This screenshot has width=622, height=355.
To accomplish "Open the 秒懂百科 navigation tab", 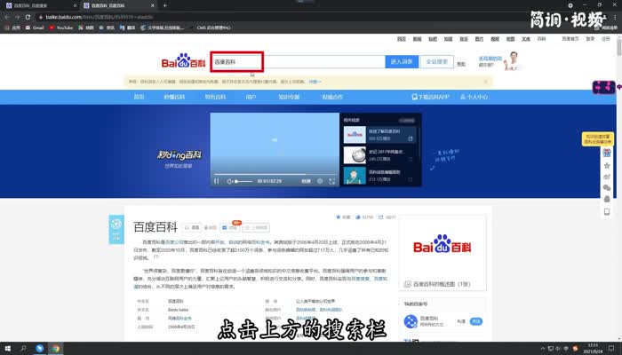I will click(x=172, y=96).
